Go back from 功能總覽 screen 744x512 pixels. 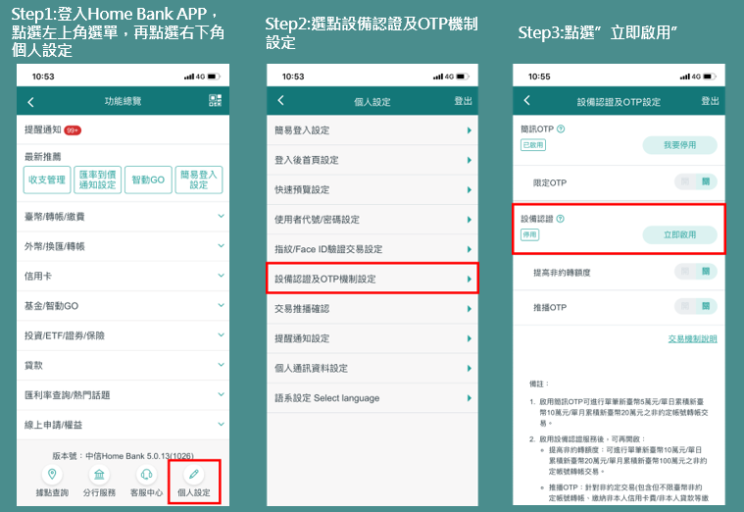(30, 102)
